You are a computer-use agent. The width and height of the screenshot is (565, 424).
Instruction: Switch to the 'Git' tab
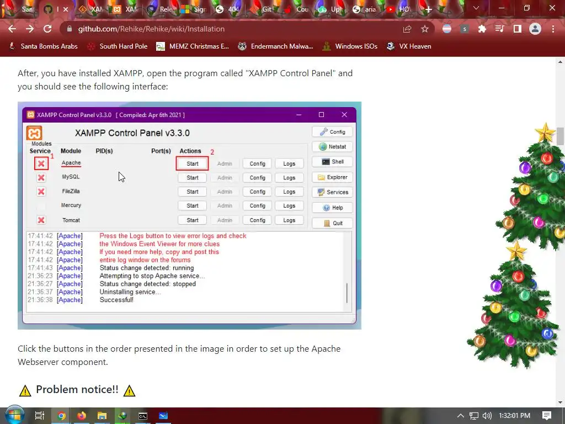(262, 9)
